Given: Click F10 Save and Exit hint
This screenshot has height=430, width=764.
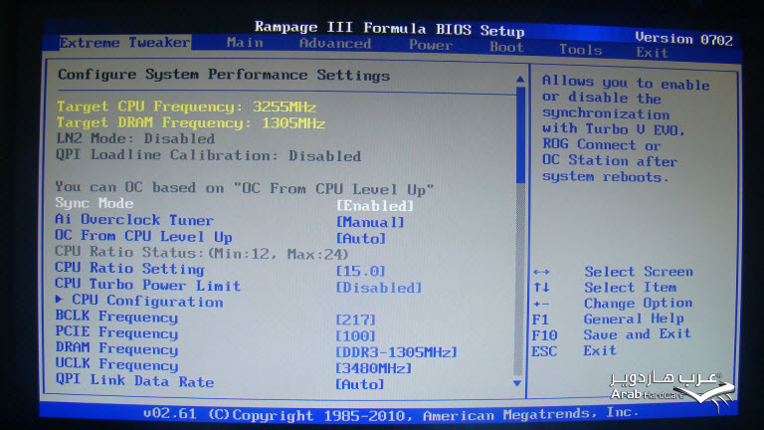Looking at the screenshot, I should (612, 334).
